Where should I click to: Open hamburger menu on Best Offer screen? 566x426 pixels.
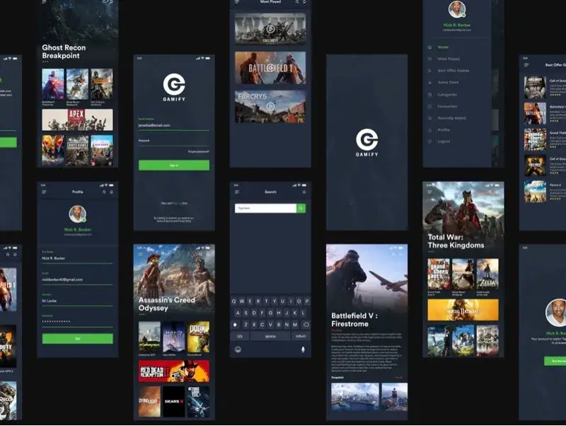(526, 65)
